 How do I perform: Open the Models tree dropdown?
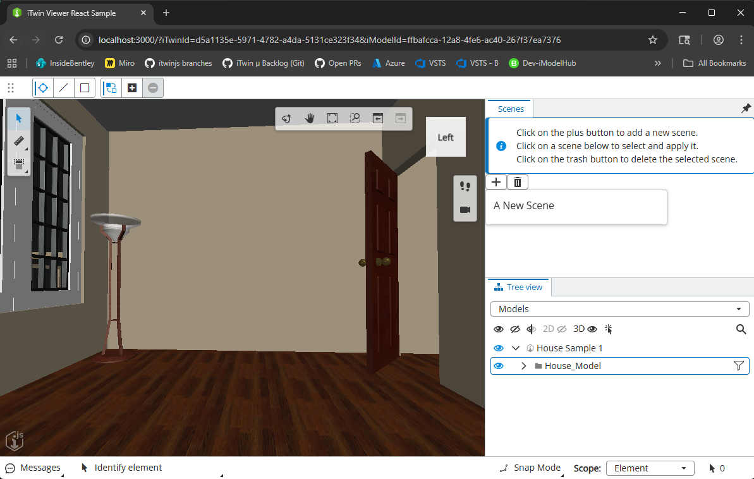(619, 309)
